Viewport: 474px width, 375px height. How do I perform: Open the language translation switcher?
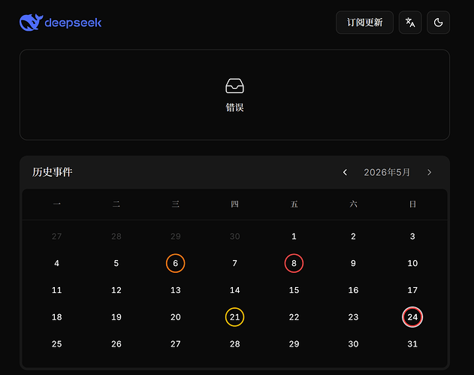(x=410, y=23)
